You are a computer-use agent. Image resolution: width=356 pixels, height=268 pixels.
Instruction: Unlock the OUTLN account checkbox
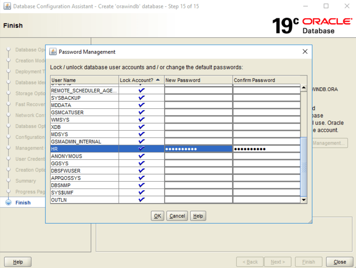coord(141,200)
